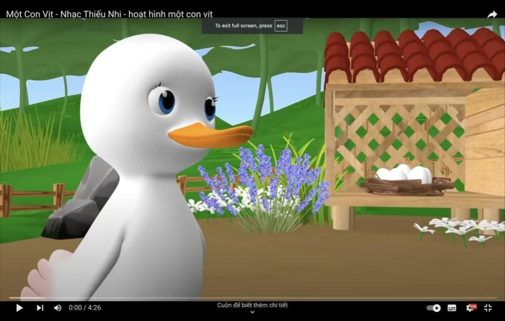
Task: Click 'Cuộn để biết thêm chi tiết' text
Action: [252, 305]
